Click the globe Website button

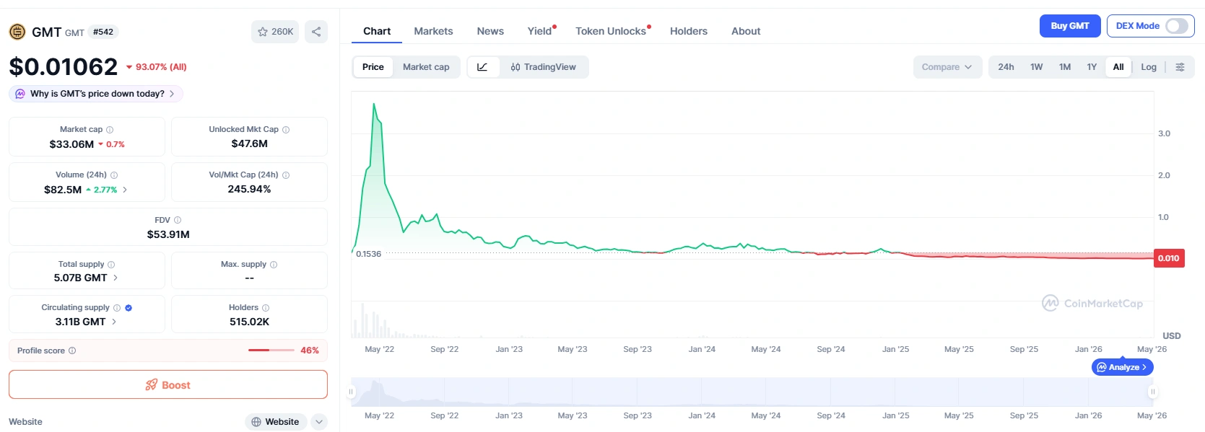[276, 422]
